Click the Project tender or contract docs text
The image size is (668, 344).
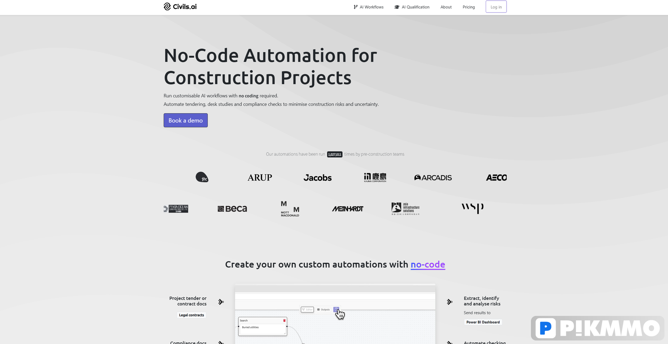(188, 301)
